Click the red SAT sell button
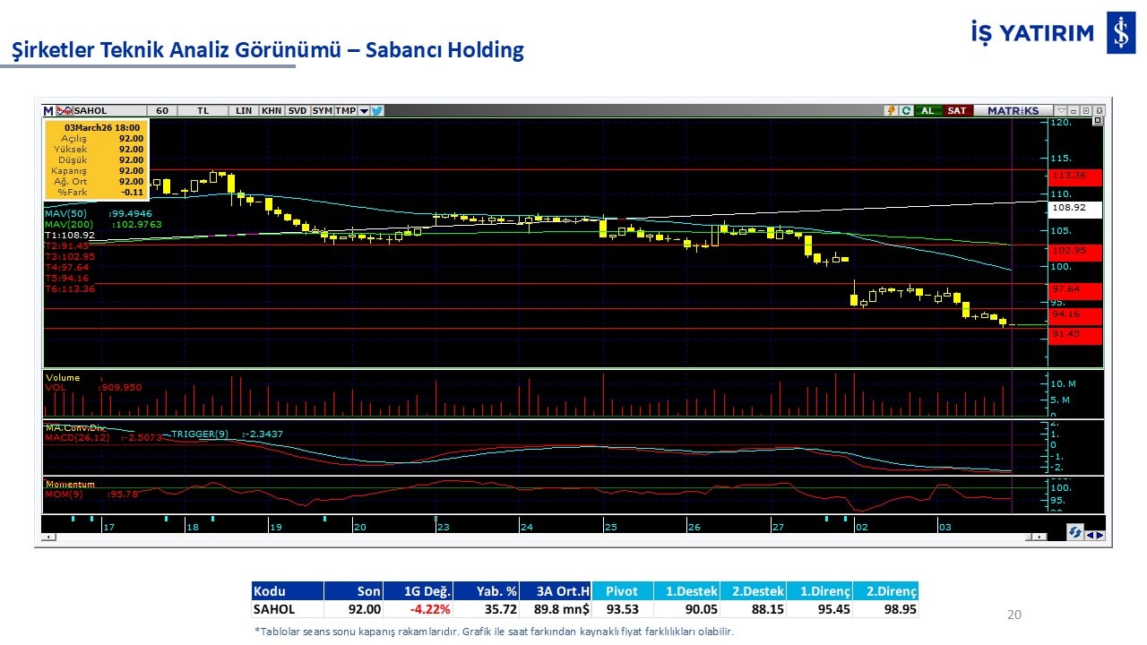Screen dimensions: 1147x645 pos(957,111)
